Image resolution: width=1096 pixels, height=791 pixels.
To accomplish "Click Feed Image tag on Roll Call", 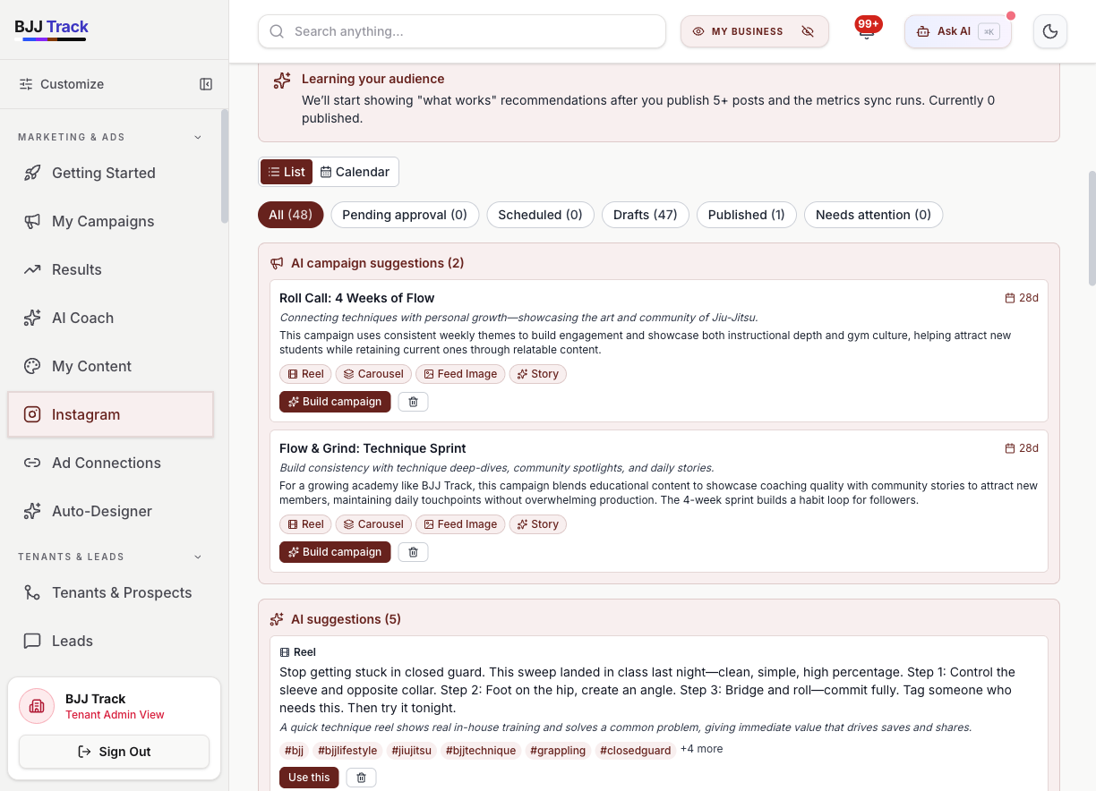I will click(460, 374).
